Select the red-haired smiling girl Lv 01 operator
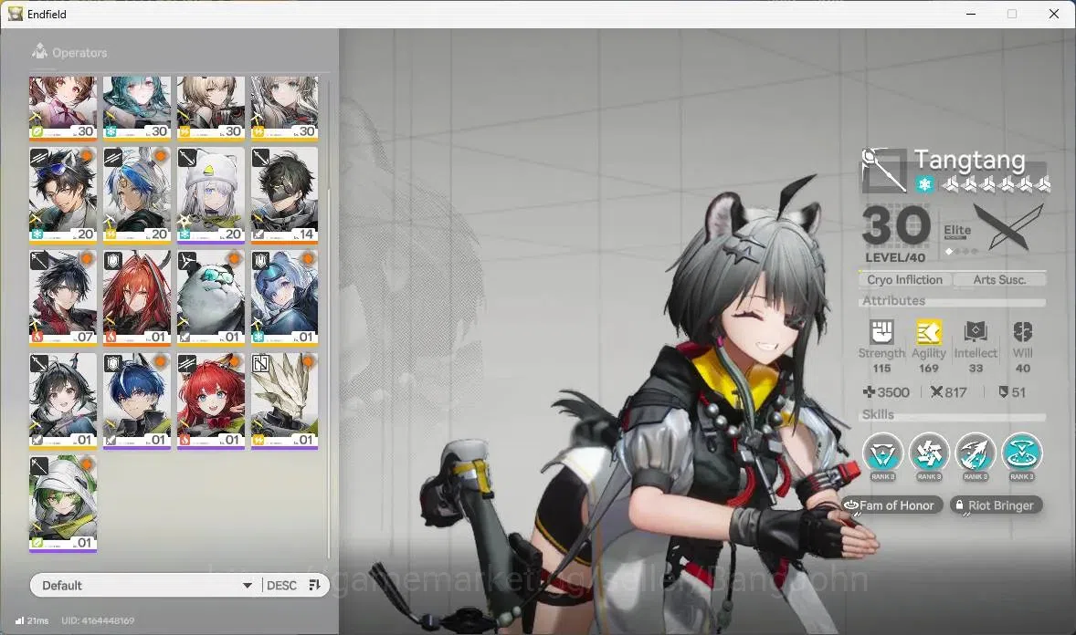 [x=211, y=401]
